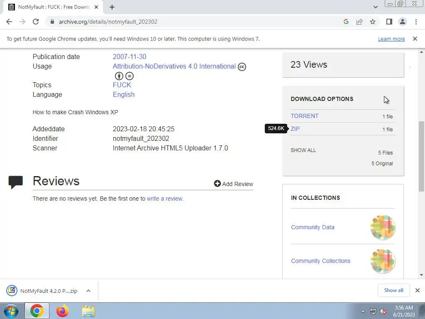Share this page via share icon
This screenshot has width=425, height=319.
[359, 22]
